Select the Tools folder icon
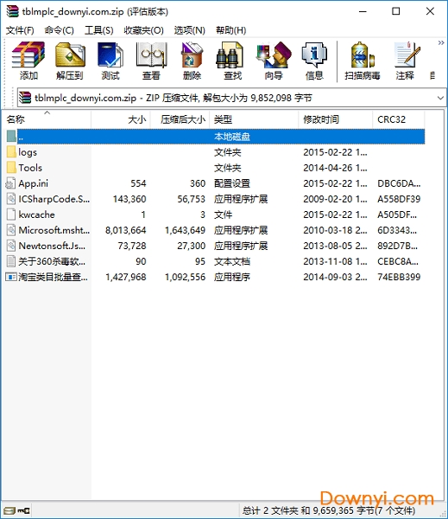The image size is (448, 519). 11,168
